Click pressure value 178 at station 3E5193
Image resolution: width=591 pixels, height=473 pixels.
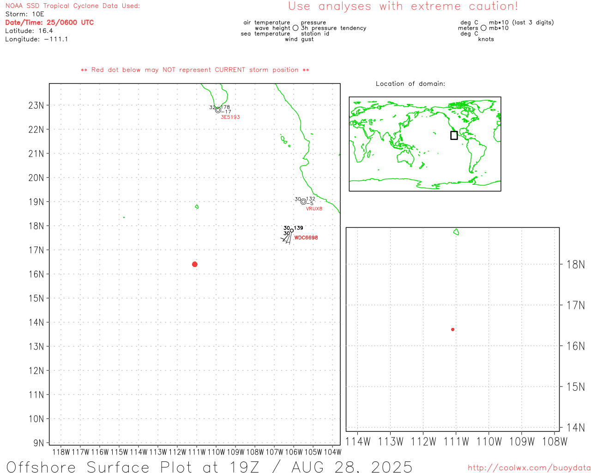tap(225, 107)
